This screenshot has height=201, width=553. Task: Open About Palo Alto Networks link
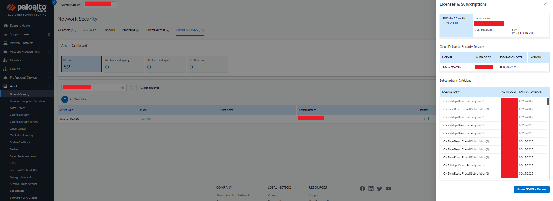[x=234, y=195]
